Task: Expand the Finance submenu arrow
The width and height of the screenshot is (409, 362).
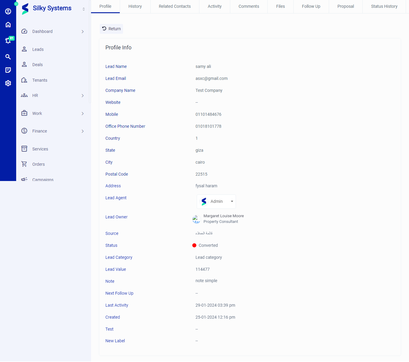Action: pyautogui.click(x=83, y=131)
